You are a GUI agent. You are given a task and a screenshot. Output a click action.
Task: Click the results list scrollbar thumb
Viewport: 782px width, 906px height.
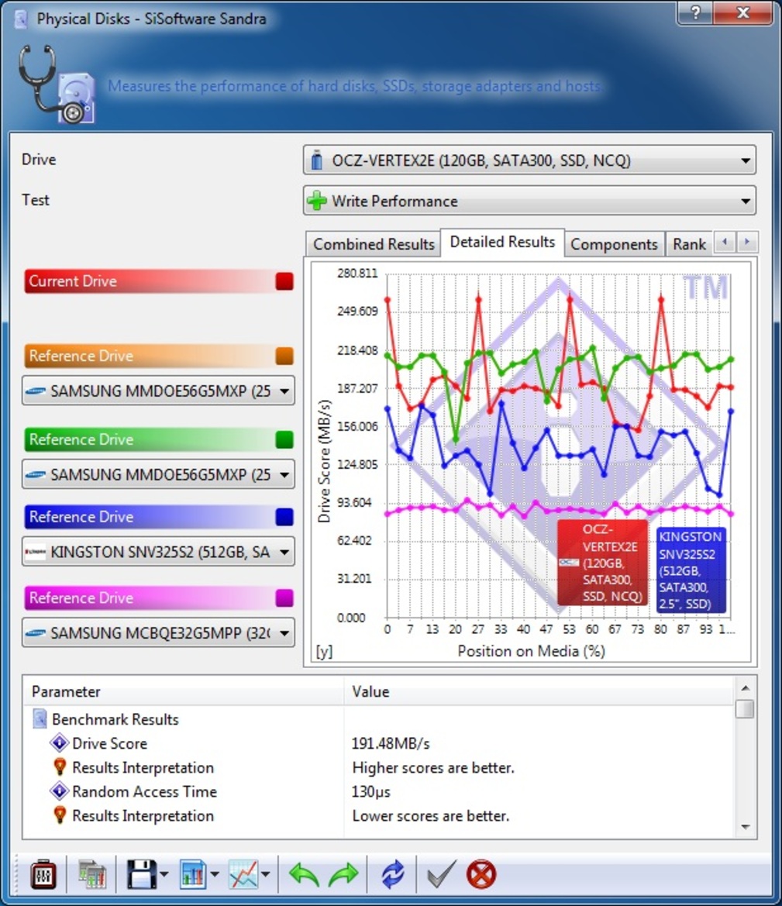point(745,708)
